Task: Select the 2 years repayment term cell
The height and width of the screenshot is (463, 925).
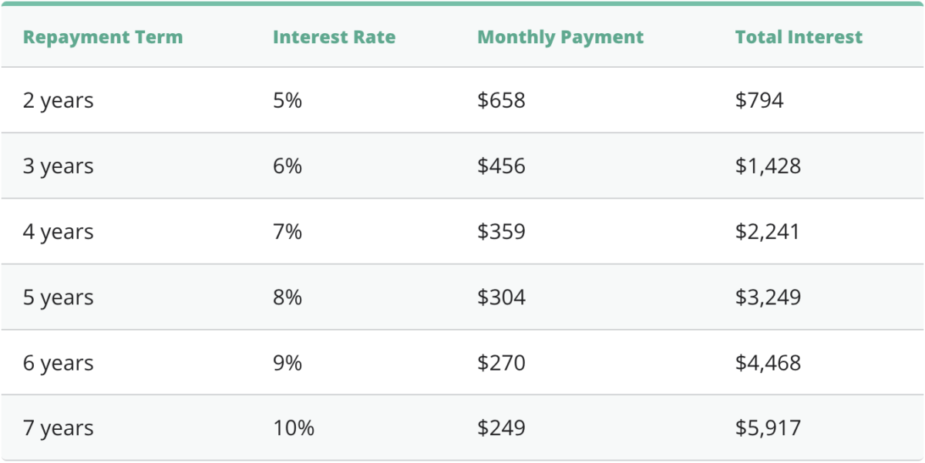Action: (58, 100)
